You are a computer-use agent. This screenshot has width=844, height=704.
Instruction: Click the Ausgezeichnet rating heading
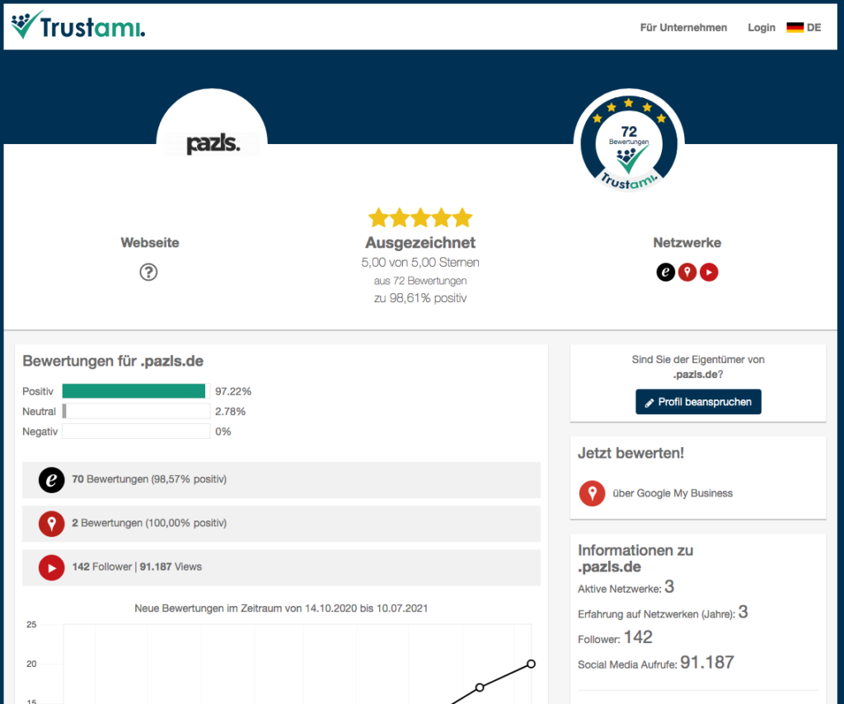tap(420, 243)
